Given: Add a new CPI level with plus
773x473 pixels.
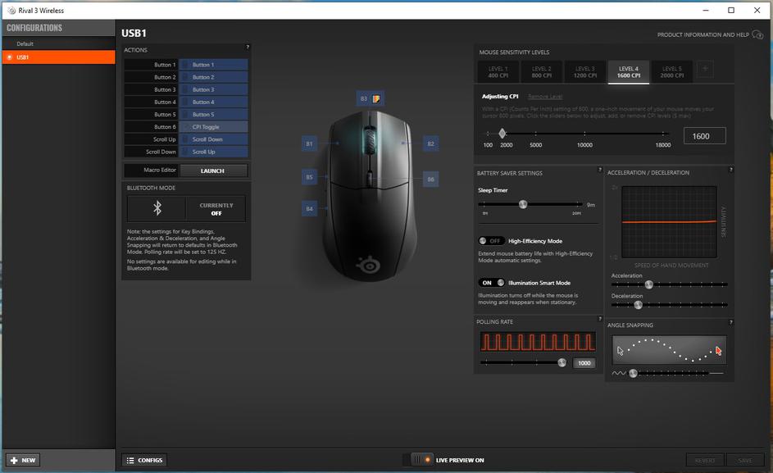Looking at the screenshot, I should pos(704,70).
